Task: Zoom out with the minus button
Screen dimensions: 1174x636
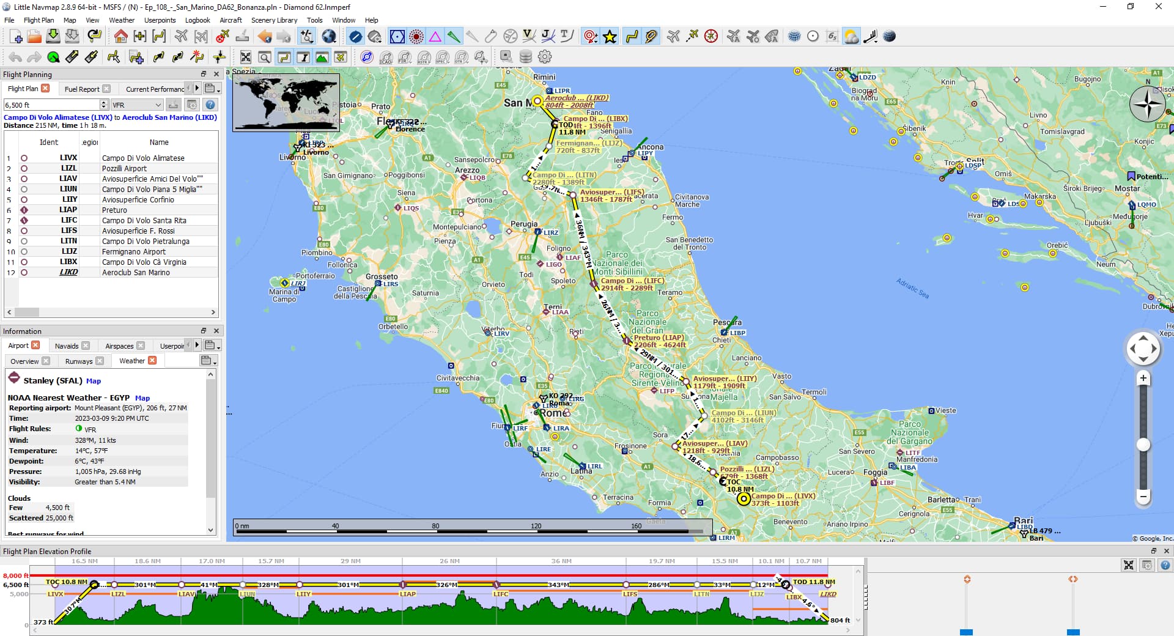Action: [x=1143, y=497]
